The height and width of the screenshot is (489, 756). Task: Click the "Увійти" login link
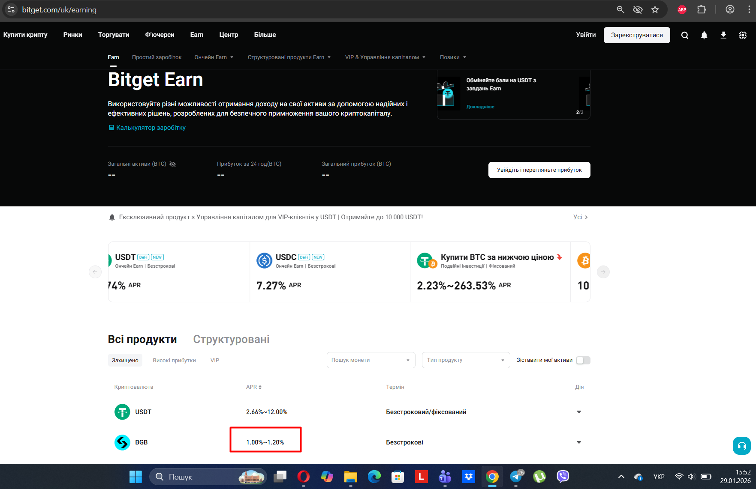(x=586, y=35)
